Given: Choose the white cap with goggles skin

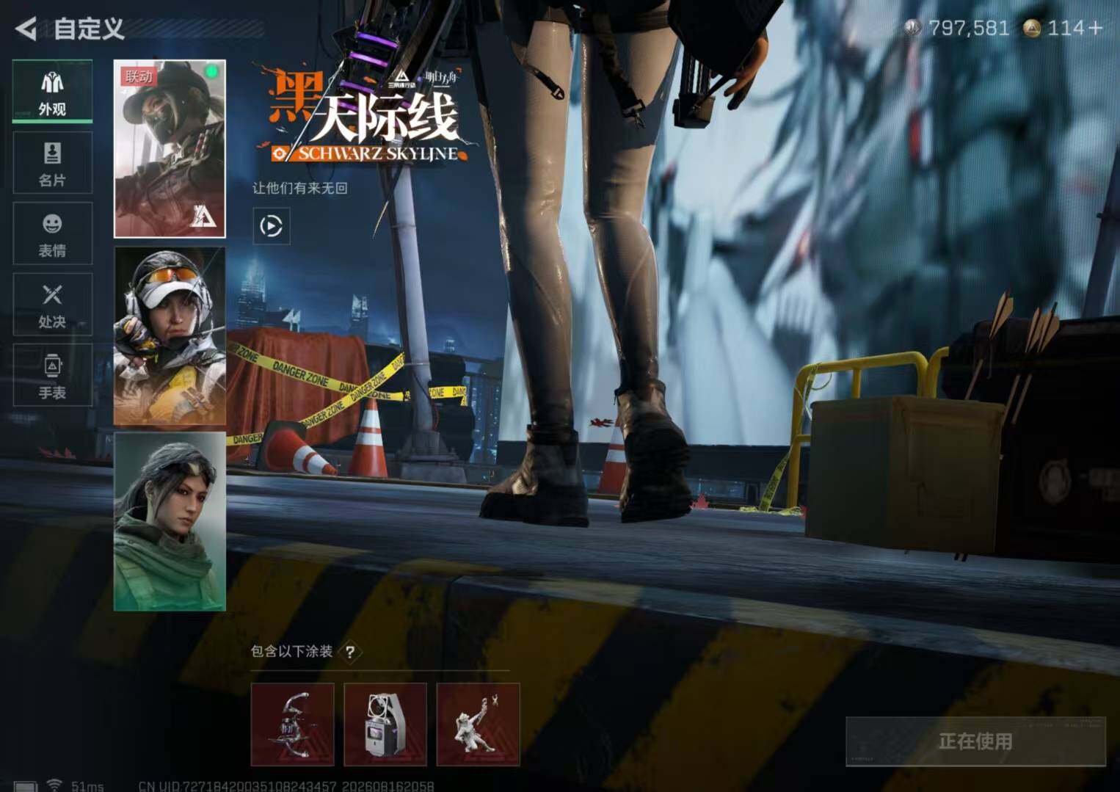Looking at the screenshot, I should point(170,335).
